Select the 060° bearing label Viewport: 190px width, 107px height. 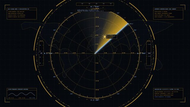tap(135, 30)
